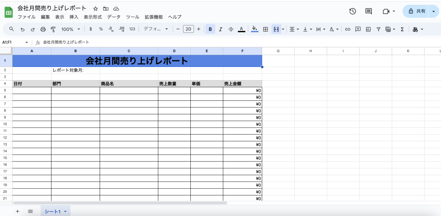Toggle bold formatting button
Image resolution: width=441 pixels, height=216 pixels.
pyautogui.click(x=210, y=29)
